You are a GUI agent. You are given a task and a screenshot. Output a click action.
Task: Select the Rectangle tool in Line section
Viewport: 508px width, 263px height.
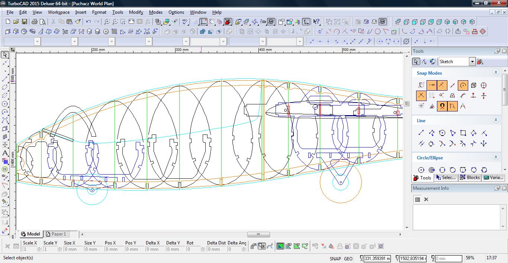pyautogui.click(x=463, y=133)
